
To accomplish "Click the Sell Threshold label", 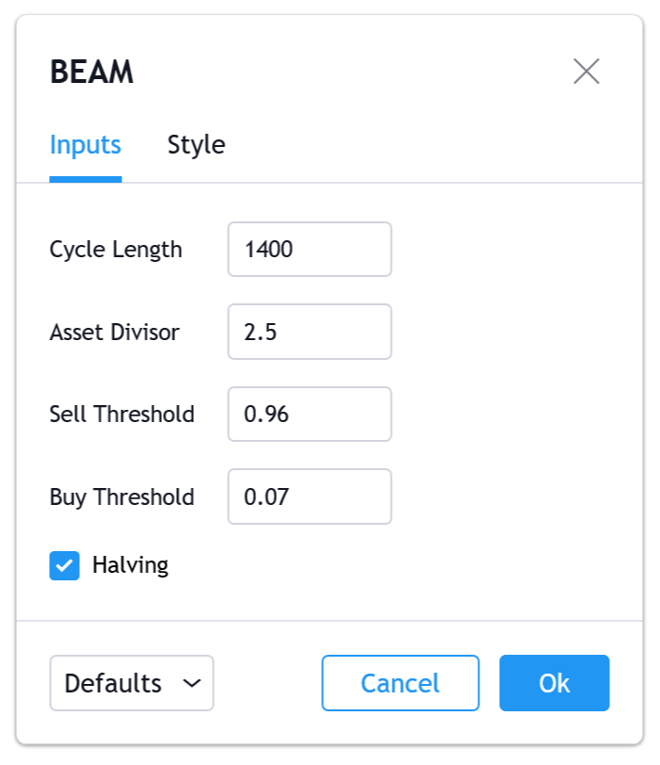I will (x=121, y=414).
